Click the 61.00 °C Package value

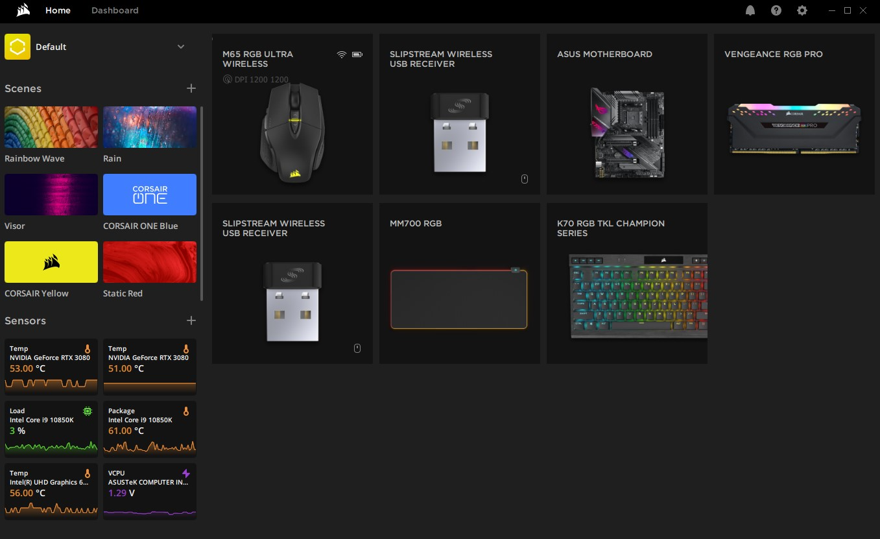click(x=126, y=431)
